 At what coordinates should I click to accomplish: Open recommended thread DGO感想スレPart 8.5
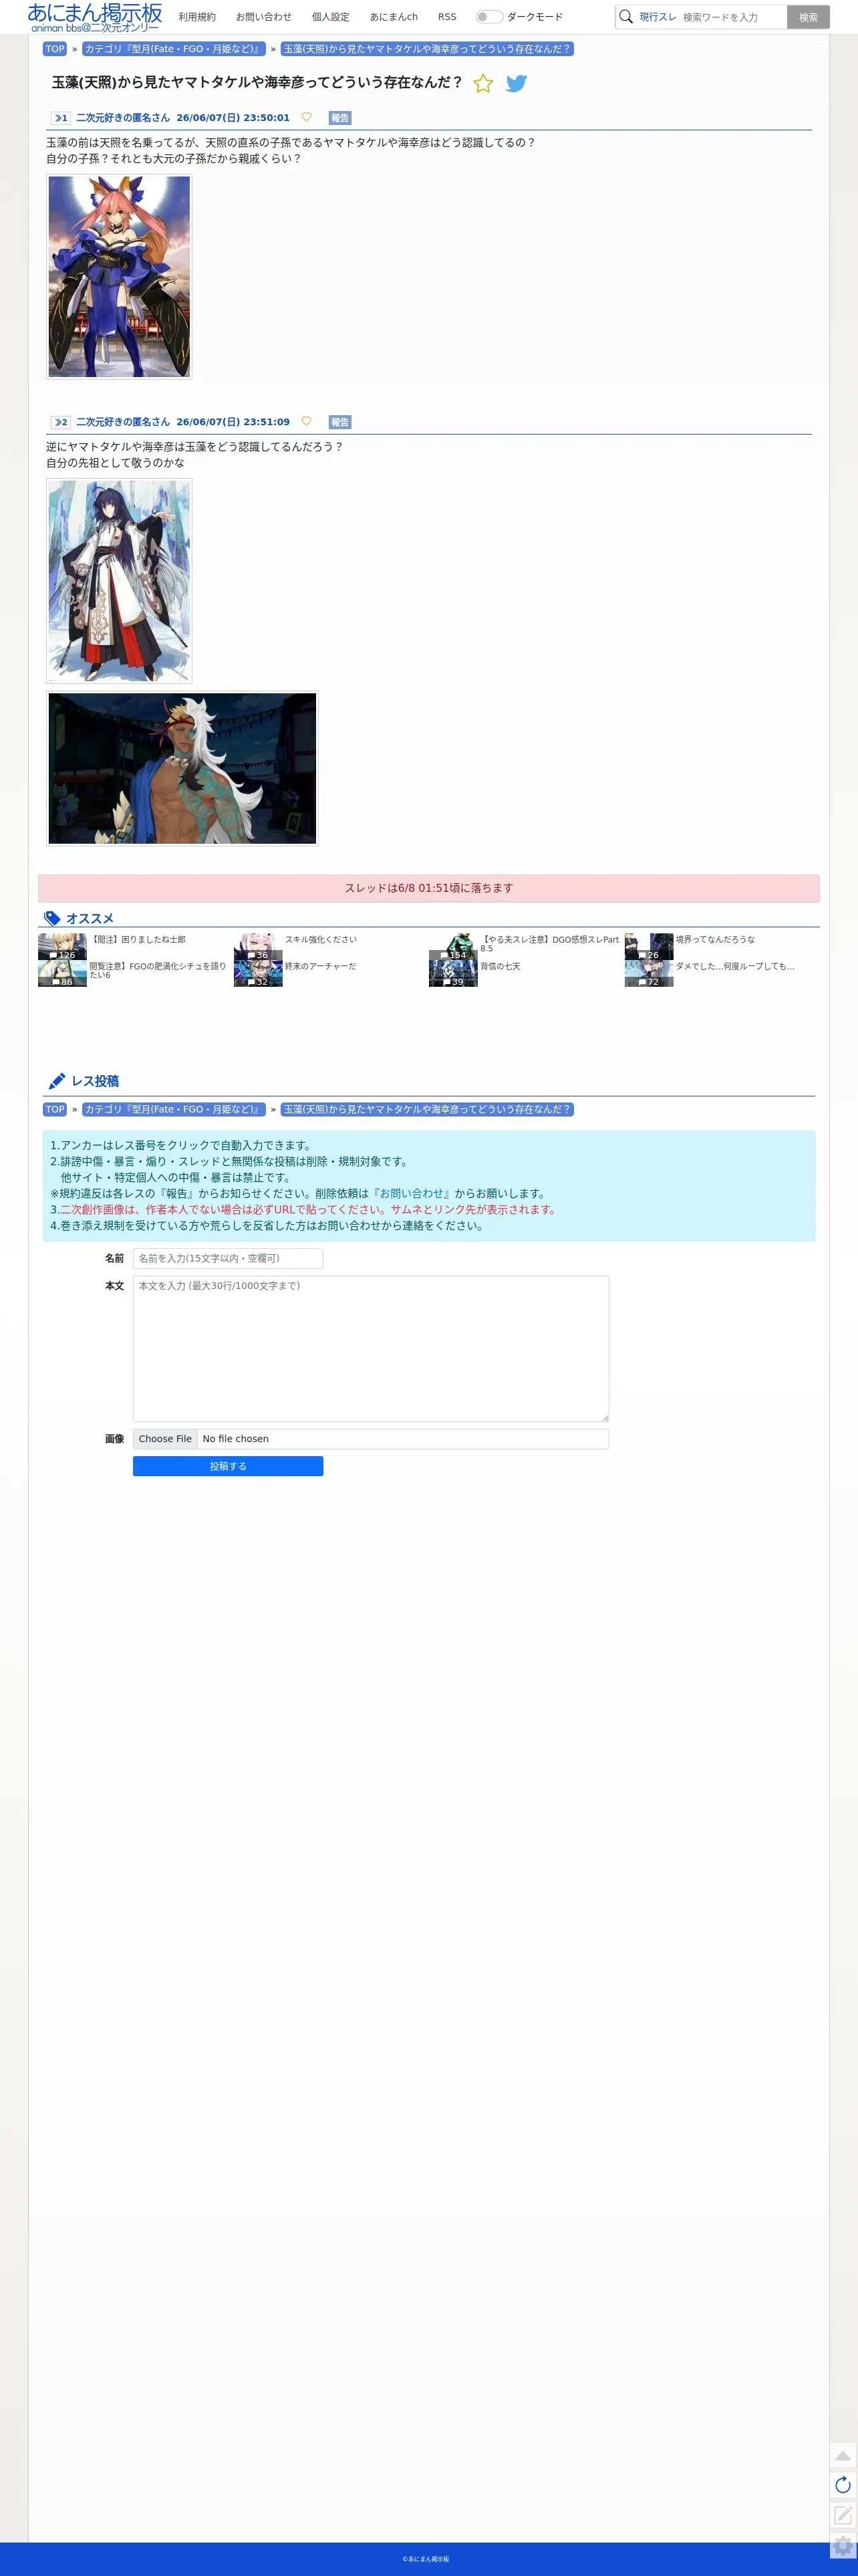(x=549, y=943)
